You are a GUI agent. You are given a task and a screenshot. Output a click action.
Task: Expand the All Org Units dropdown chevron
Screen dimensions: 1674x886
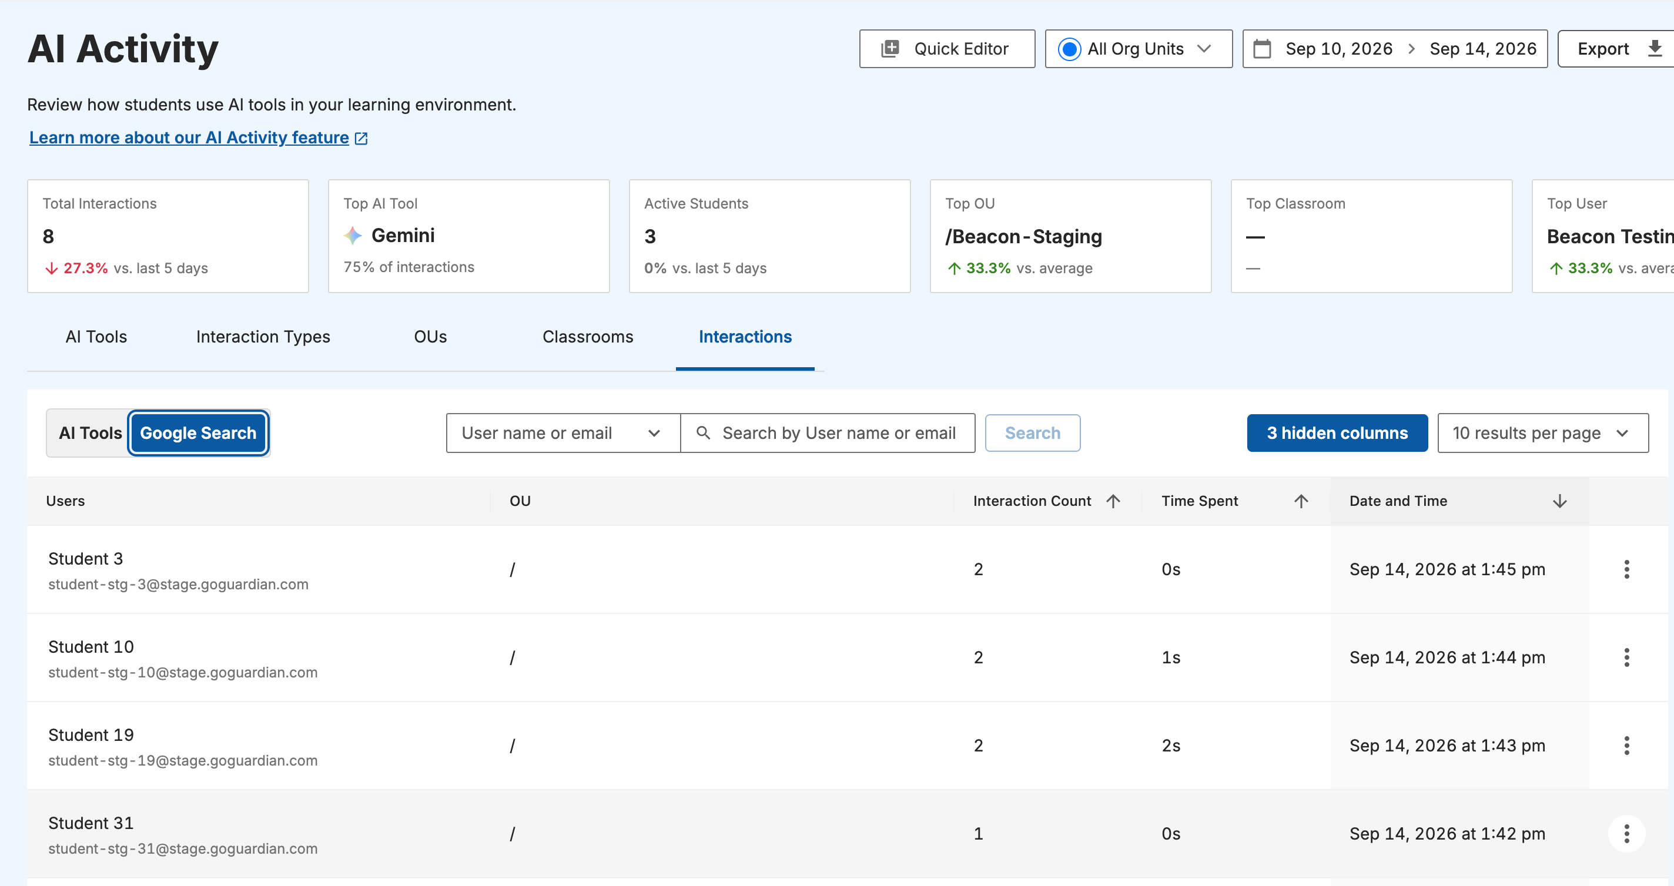tap(1204, 49)
